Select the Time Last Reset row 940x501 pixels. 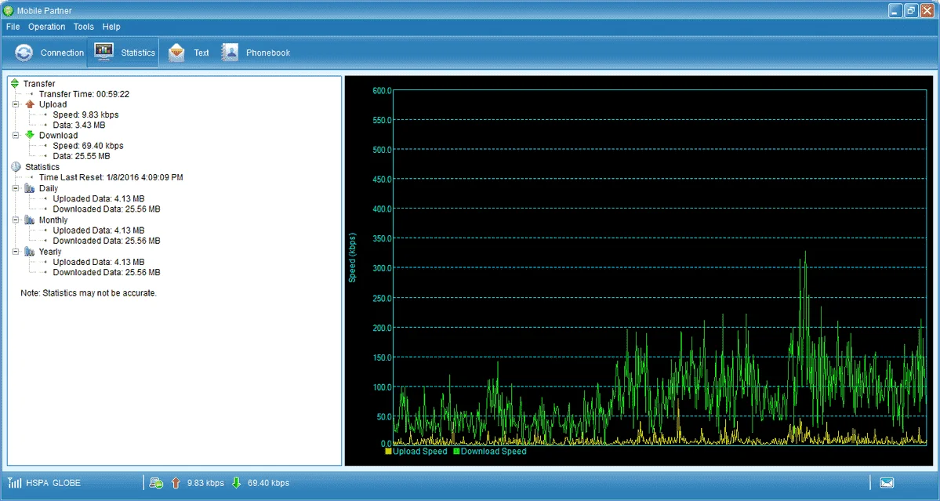click(111, 177)
